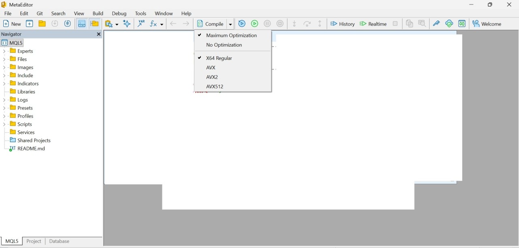Open the Search menu
The image size is (519, 248).
coord(58,14)
